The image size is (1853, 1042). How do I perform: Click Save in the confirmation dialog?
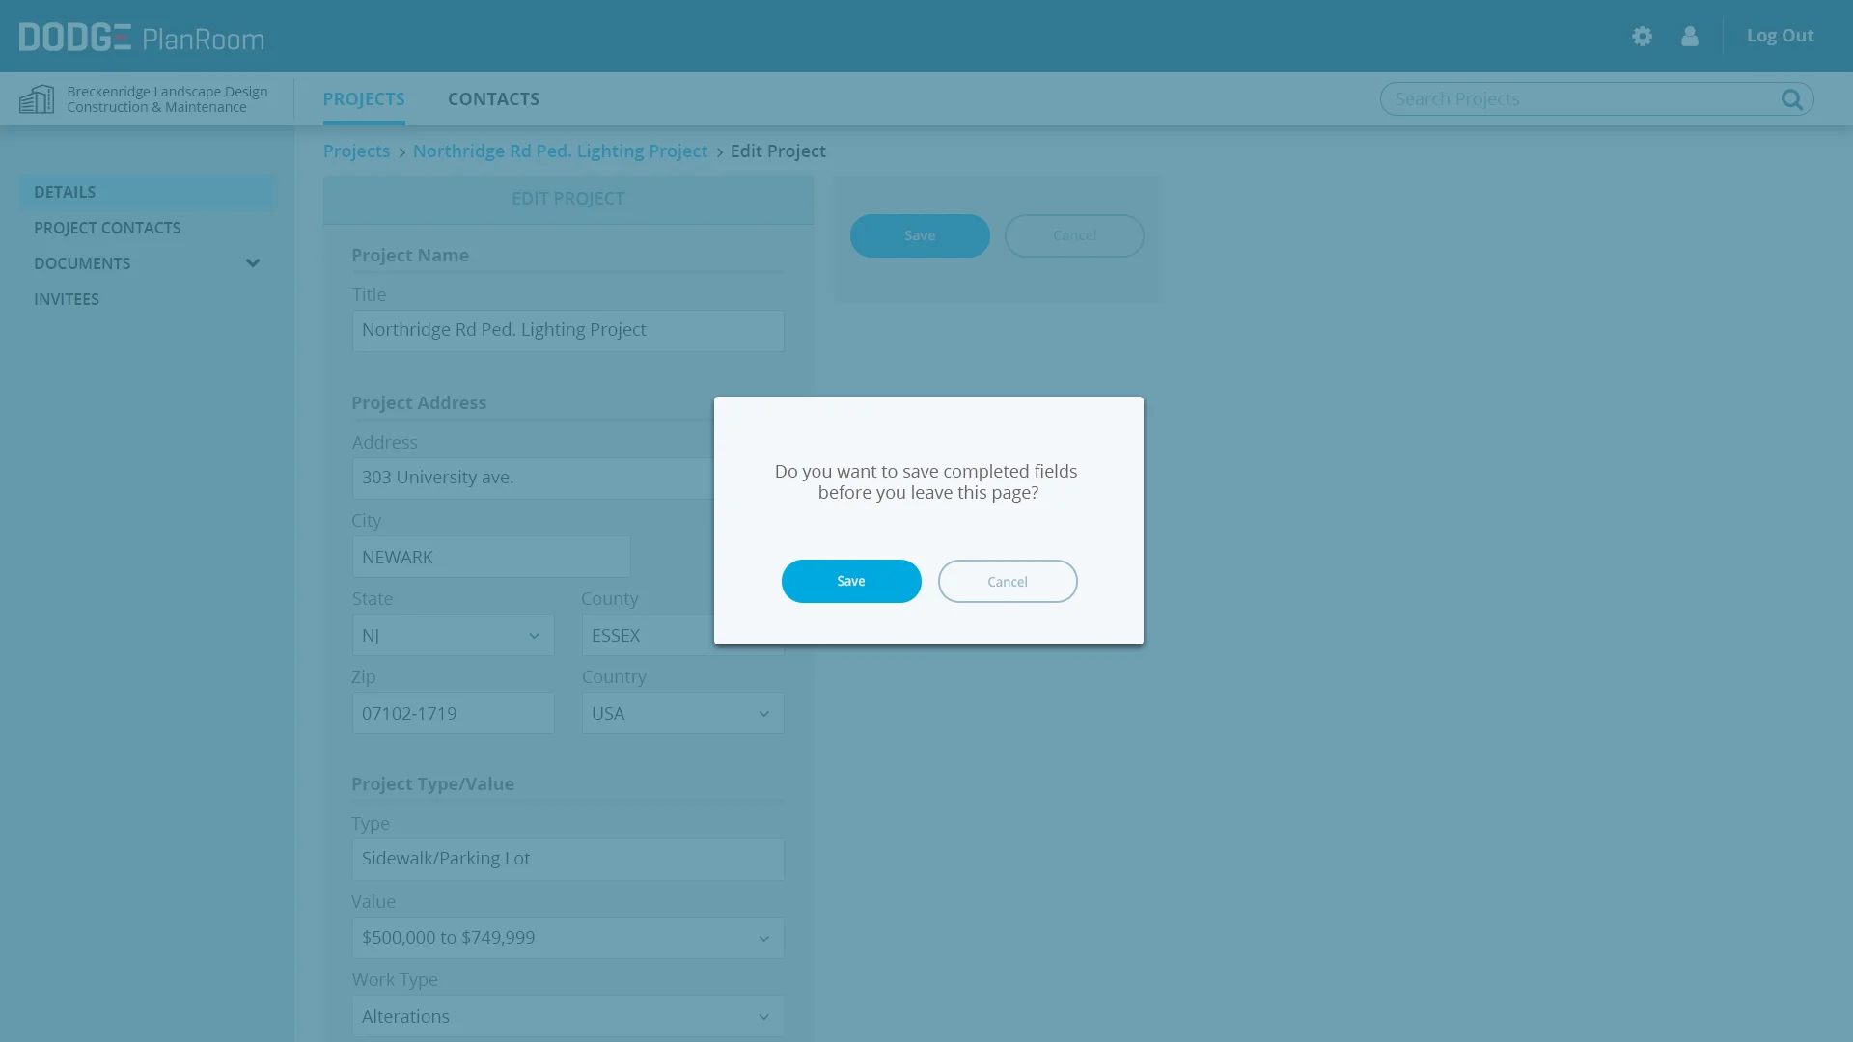coord(850,581)
